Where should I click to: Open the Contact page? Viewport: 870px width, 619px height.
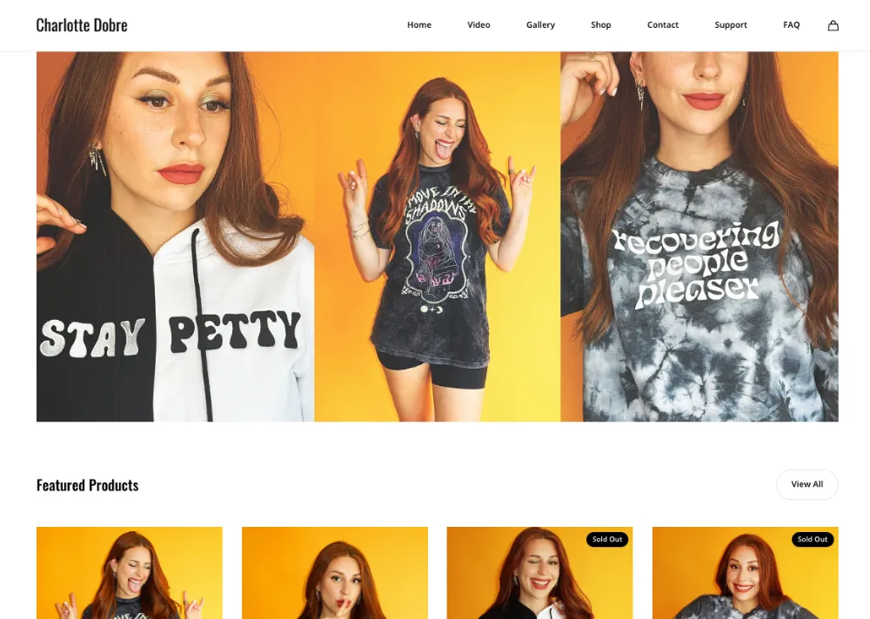click(x=662, y=25)
